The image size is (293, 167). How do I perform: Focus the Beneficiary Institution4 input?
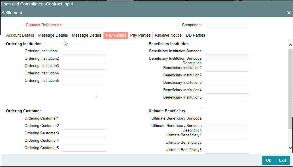[227, 90]
